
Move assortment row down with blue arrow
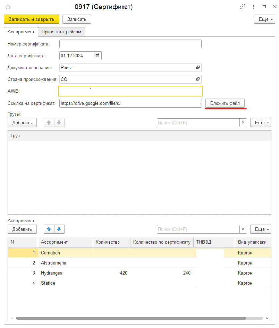tap(59, 229)
